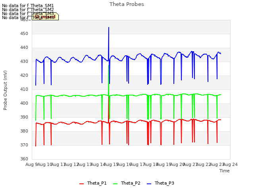This screenshot has height=191, width=254.
Task: Click the Aug 9 x-axis label
Action: (x=32, y=165)
